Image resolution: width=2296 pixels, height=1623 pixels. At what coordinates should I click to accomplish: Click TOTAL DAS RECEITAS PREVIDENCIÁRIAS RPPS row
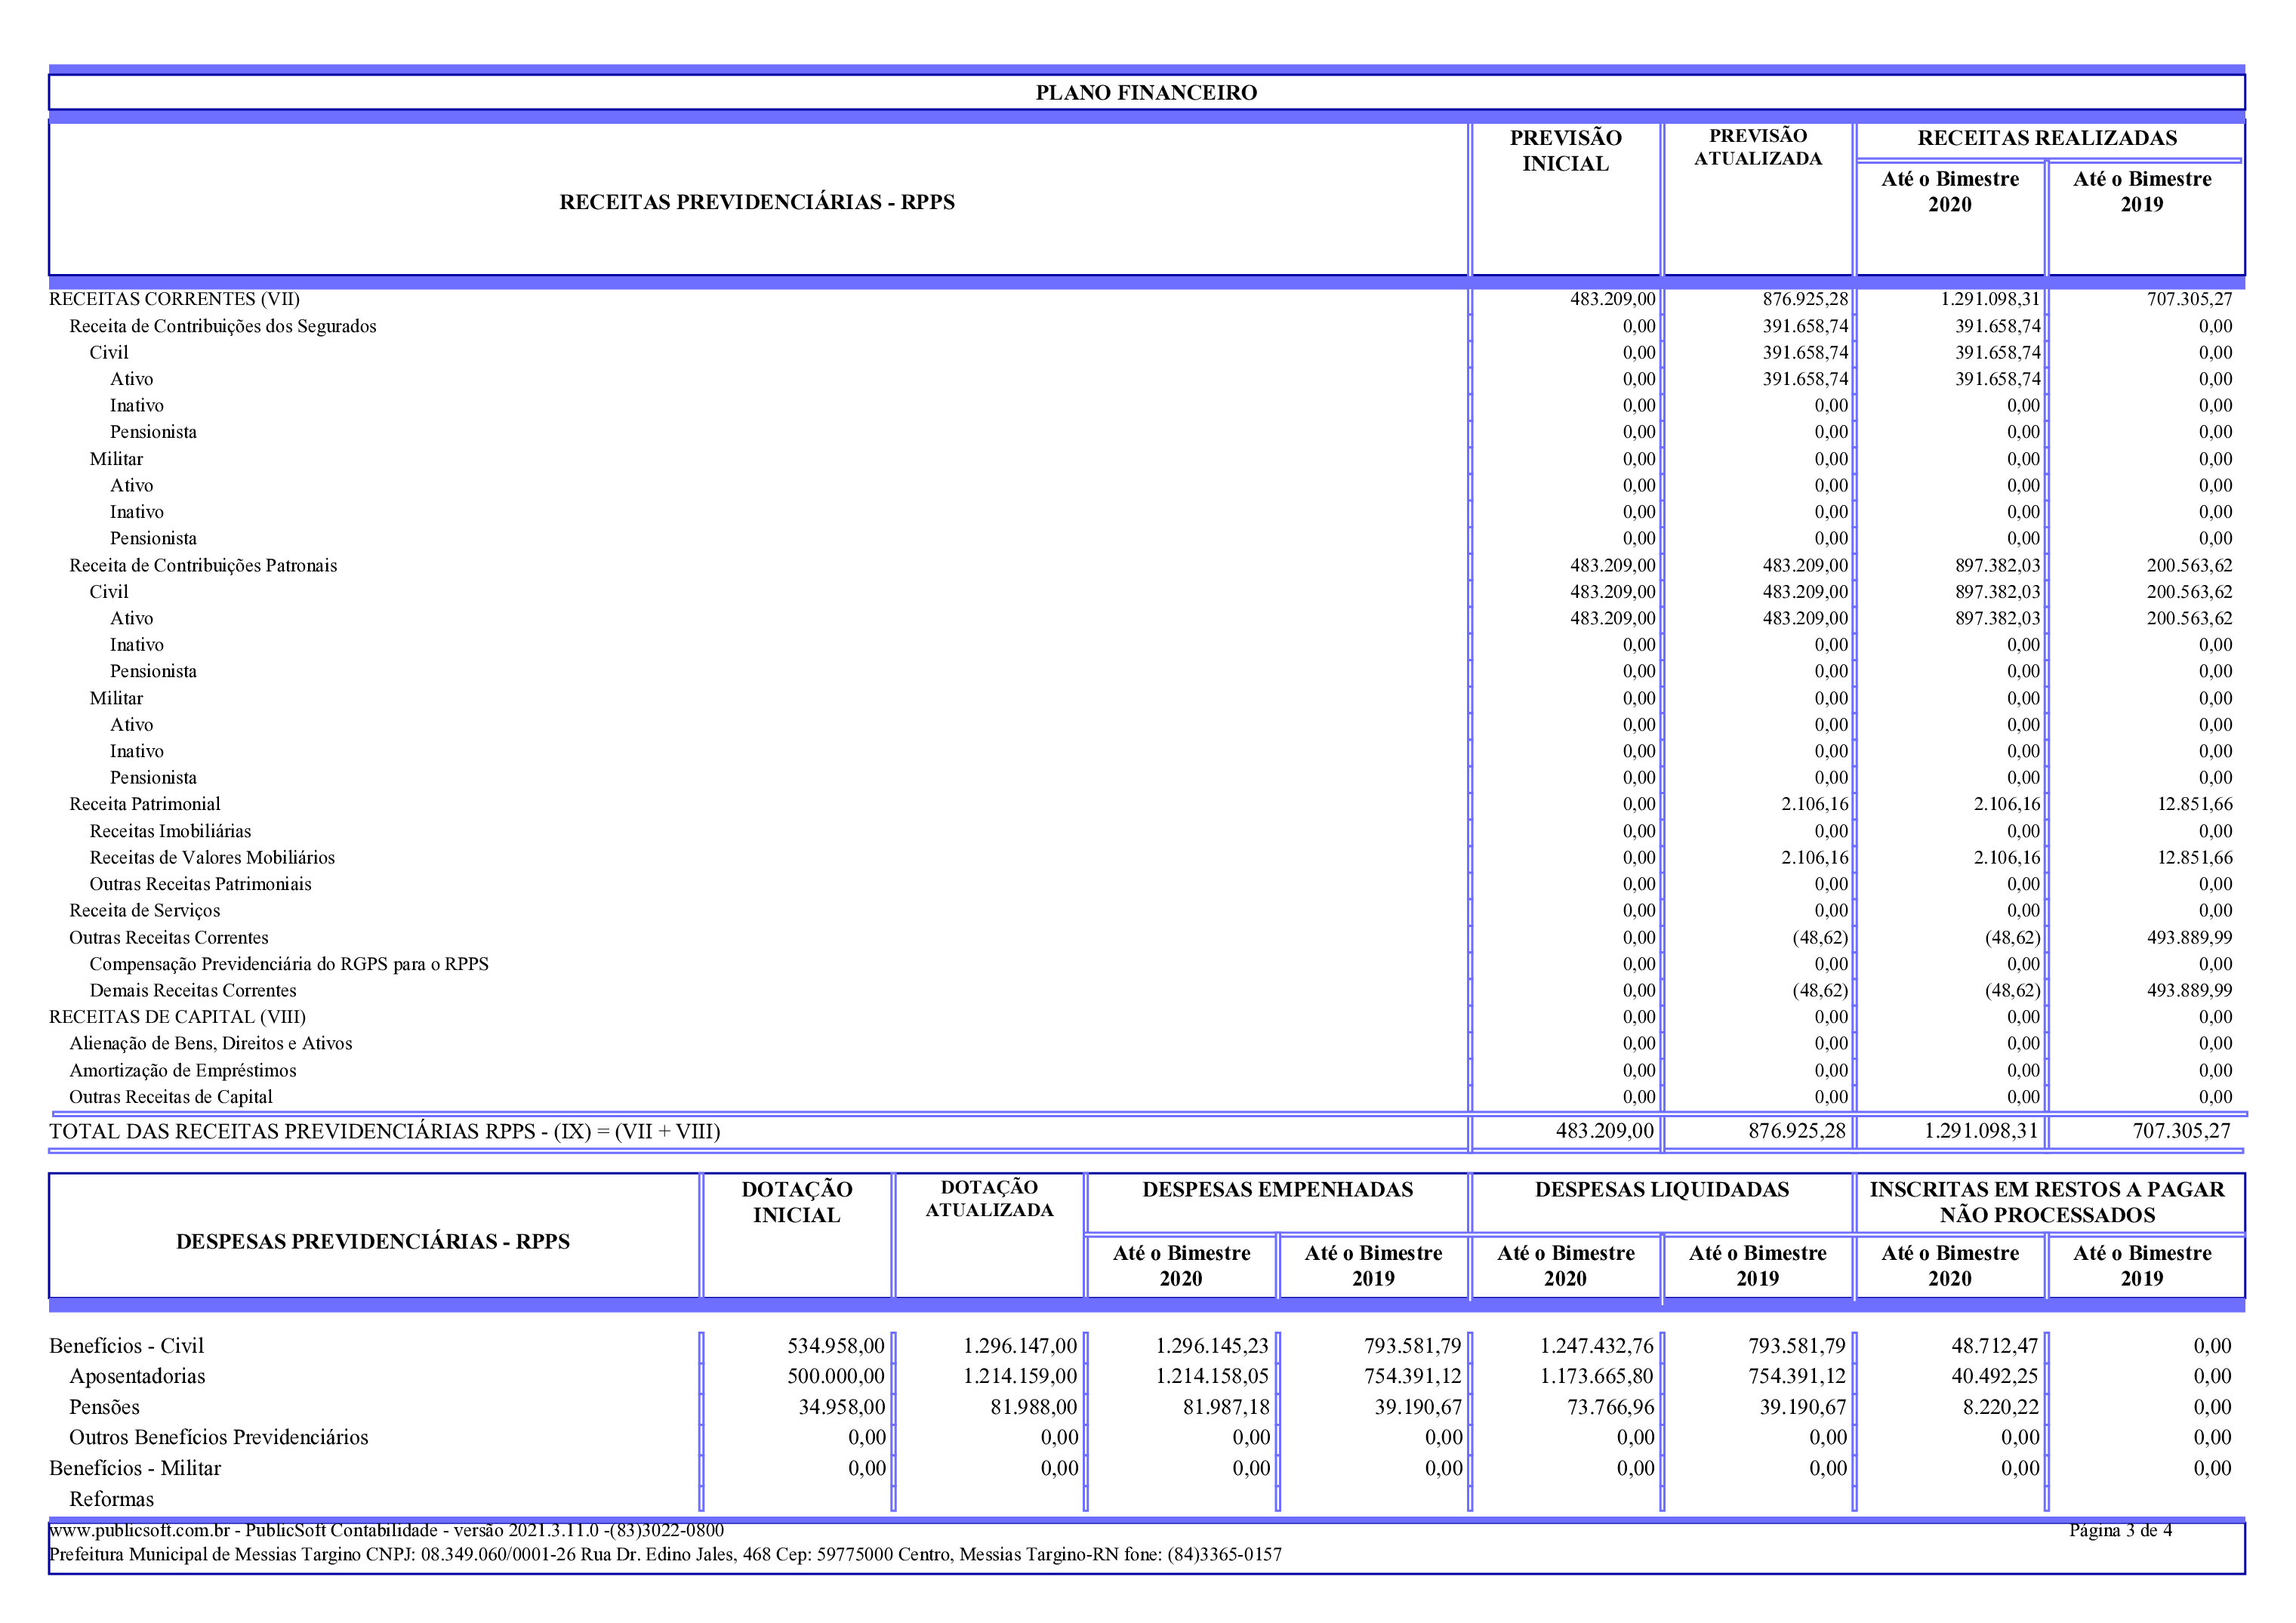point(384,1131)
